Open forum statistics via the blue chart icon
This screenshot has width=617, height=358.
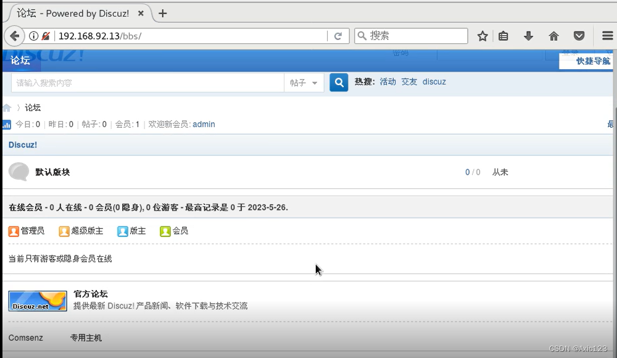click(x=6, y=123)
